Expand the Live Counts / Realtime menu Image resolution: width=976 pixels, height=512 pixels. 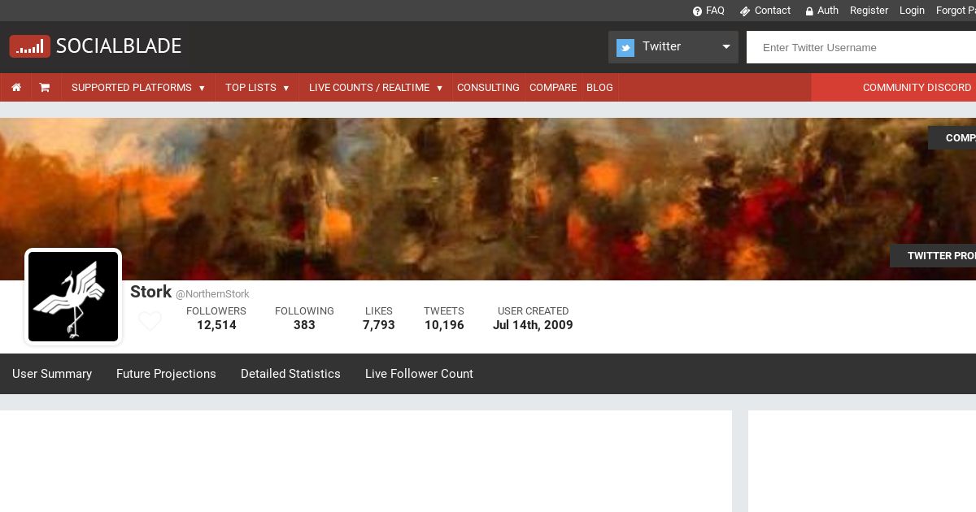click(x=376, y=87)
